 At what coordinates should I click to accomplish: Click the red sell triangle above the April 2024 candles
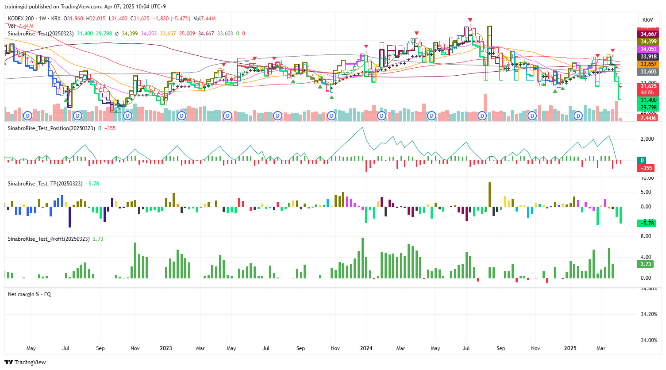click(416, 33)
